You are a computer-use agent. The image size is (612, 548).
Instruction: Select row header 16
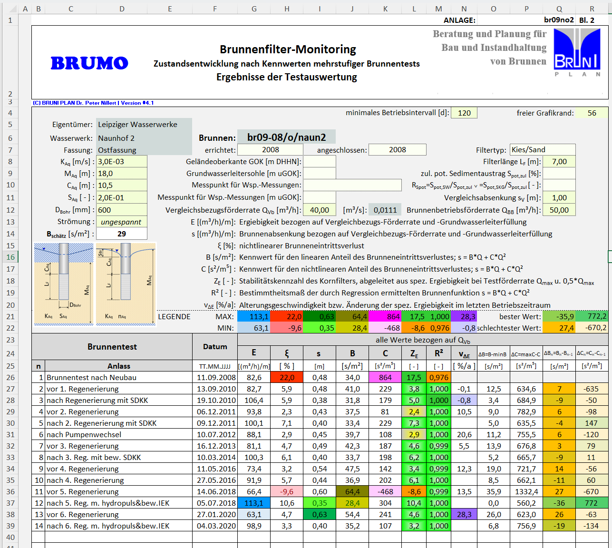tap(10, 257)
